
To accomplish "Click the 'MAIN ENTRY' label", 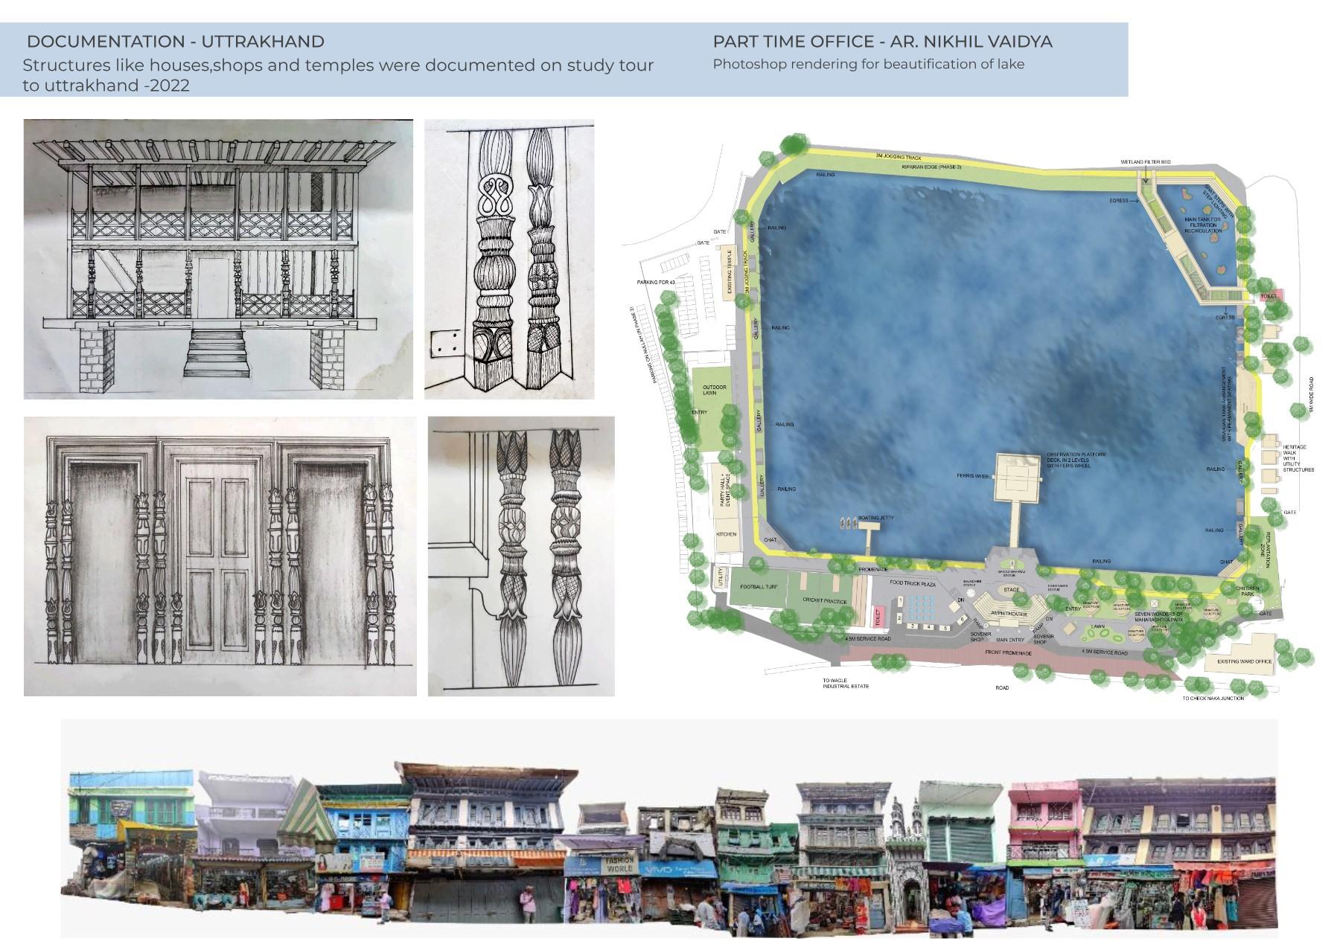I will (x=1010, y=639).
